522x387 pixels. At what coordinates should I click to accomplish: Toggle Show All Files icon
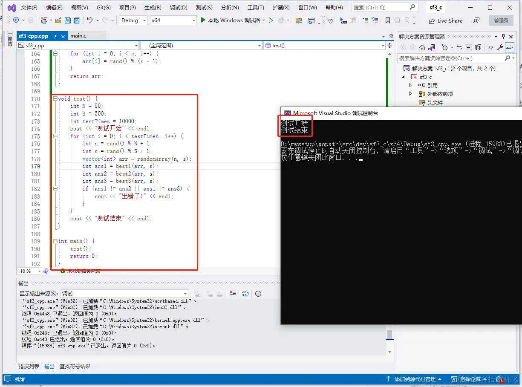pyautogui.click(x=478, y=47)
